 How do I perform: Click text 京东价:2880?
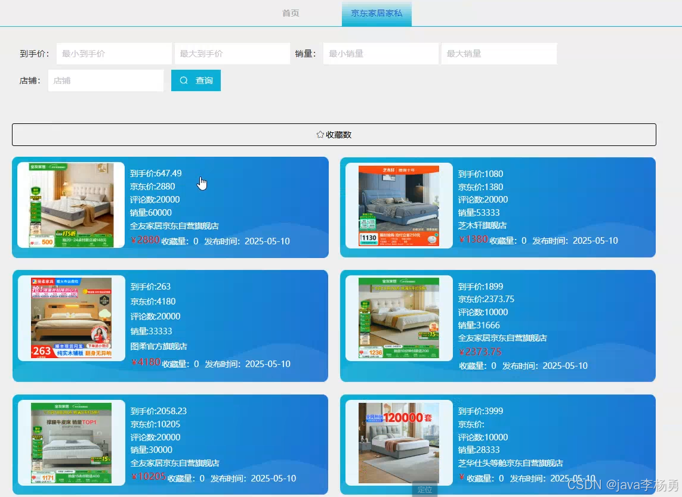152,187
